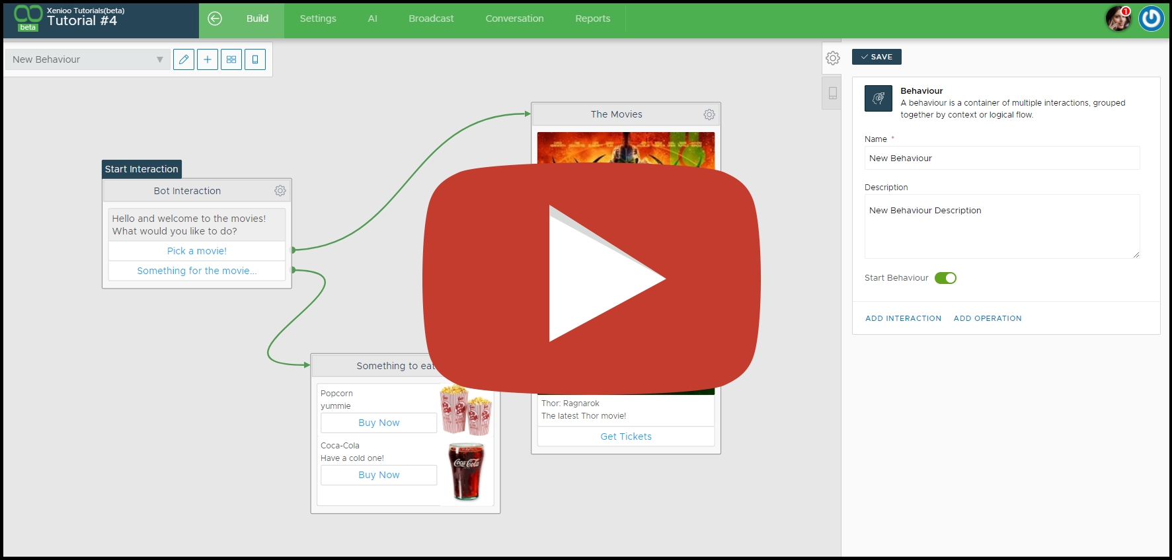1172x560 pixels.
Task: Play the video overlay
Action: [x=592, y=278]
